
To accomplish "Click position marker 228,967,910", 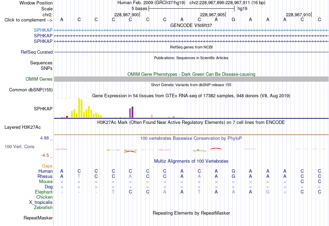I will pyautogui.click(x=298, y=15).
